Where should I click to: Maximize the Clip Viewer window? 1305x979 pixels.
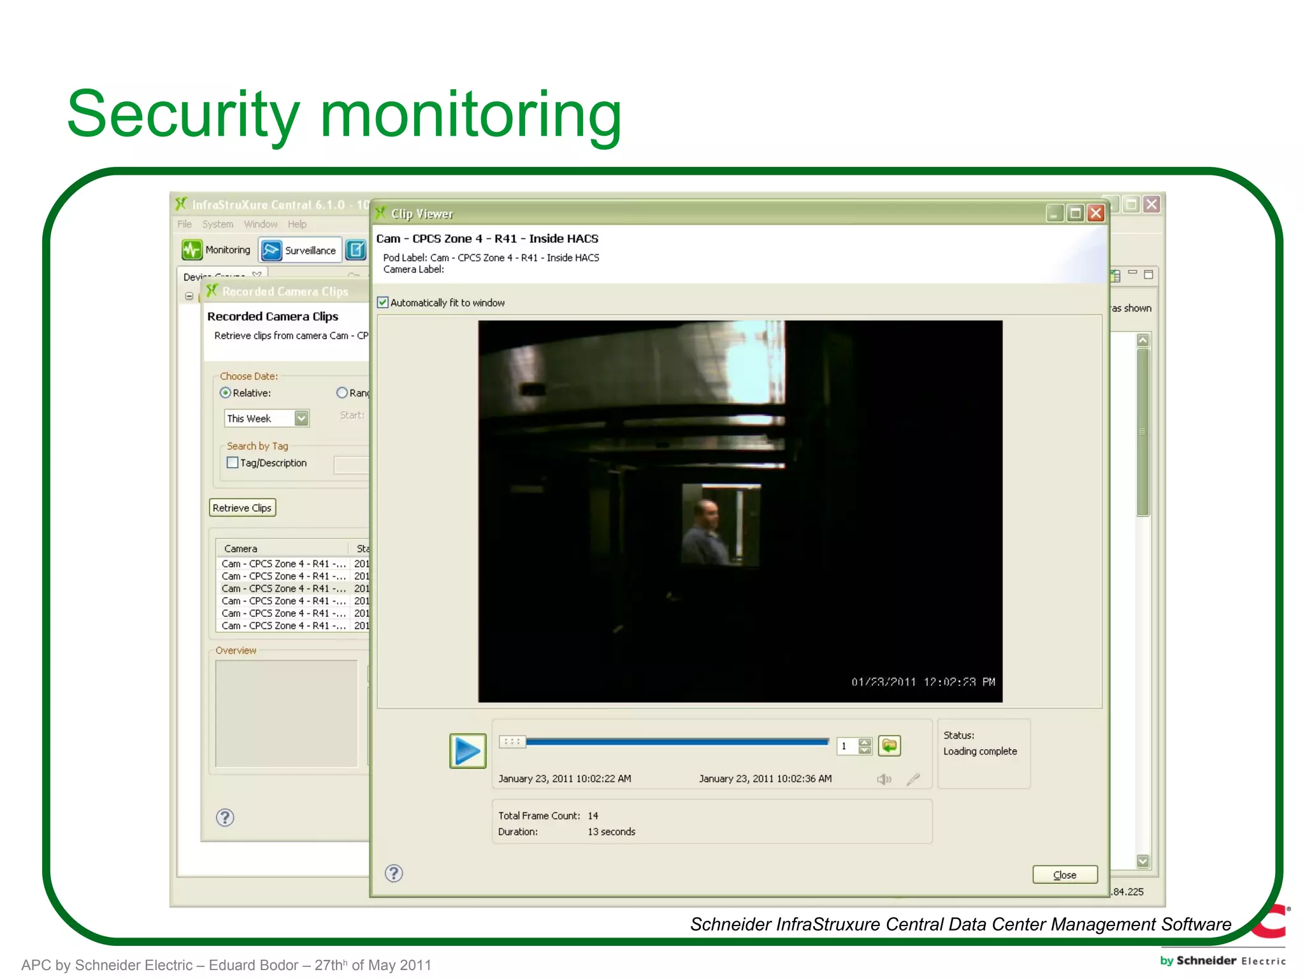pyautogui.click(x=1076, y=214)
